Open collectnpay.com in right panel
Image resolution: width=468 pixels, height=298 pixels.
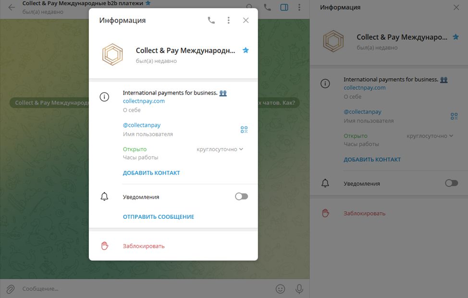[364, 88]
